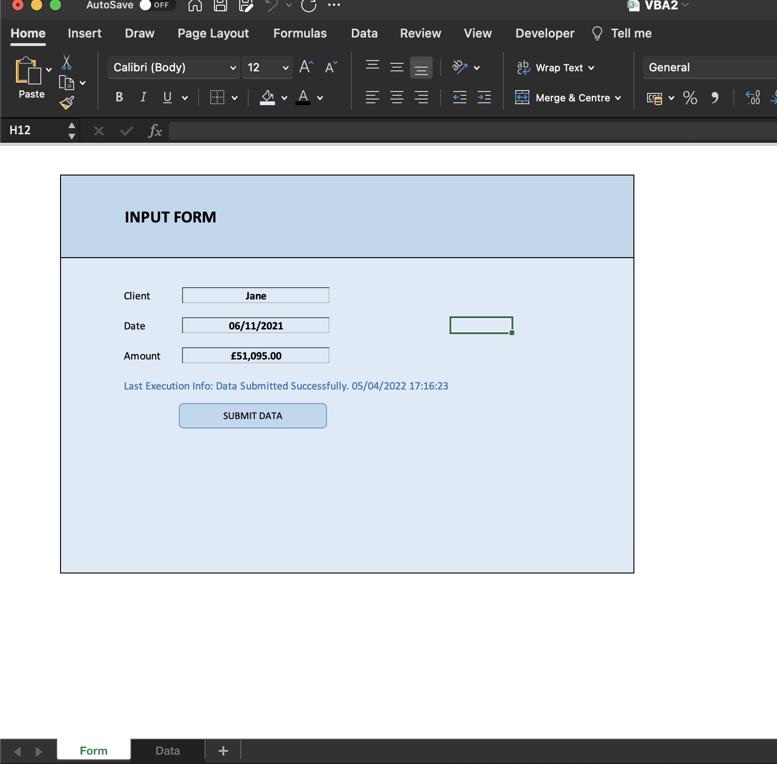Image resolution: width=777 pixels, height=764 pixels.
Task: Toggle the AutoSave switch
Action: pyautogui.click(x=157, y=5)
